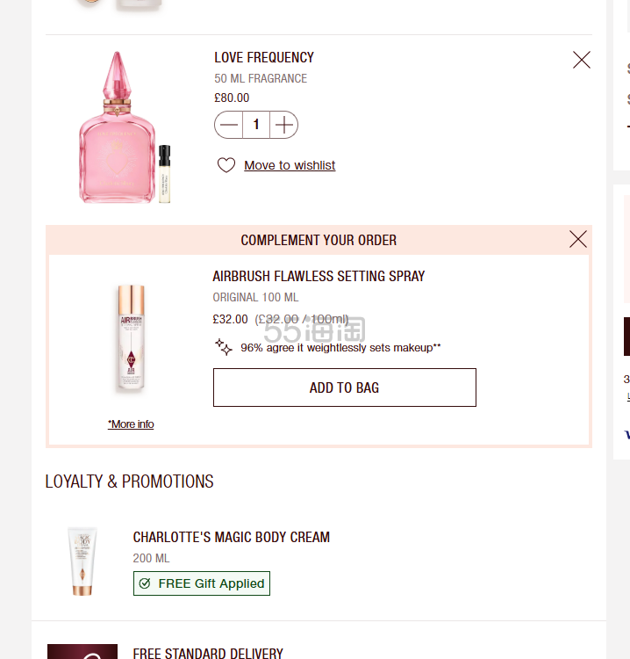Click the heart wishlist icon
This screenshot has height=659, width=630.
(x=226, y=165)
